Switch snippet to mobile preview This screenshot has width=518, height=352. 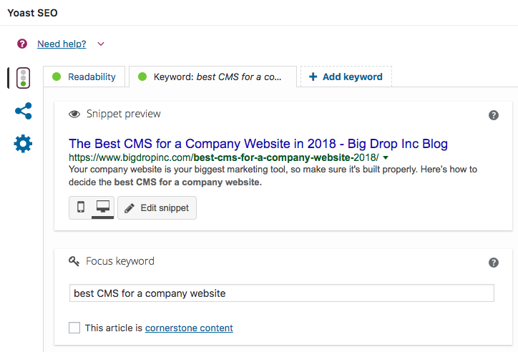pos(81,207)
